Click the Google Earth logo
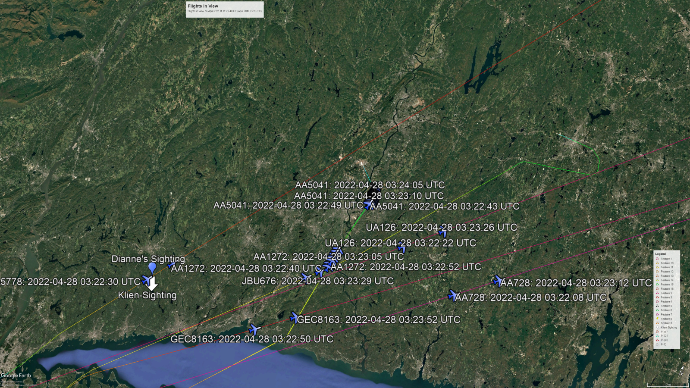The image size is (690, 388). [x=16, y=375]
